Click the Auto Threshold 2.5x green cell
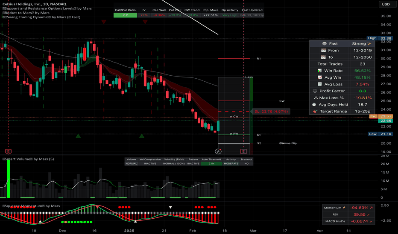 click(211, 163)
